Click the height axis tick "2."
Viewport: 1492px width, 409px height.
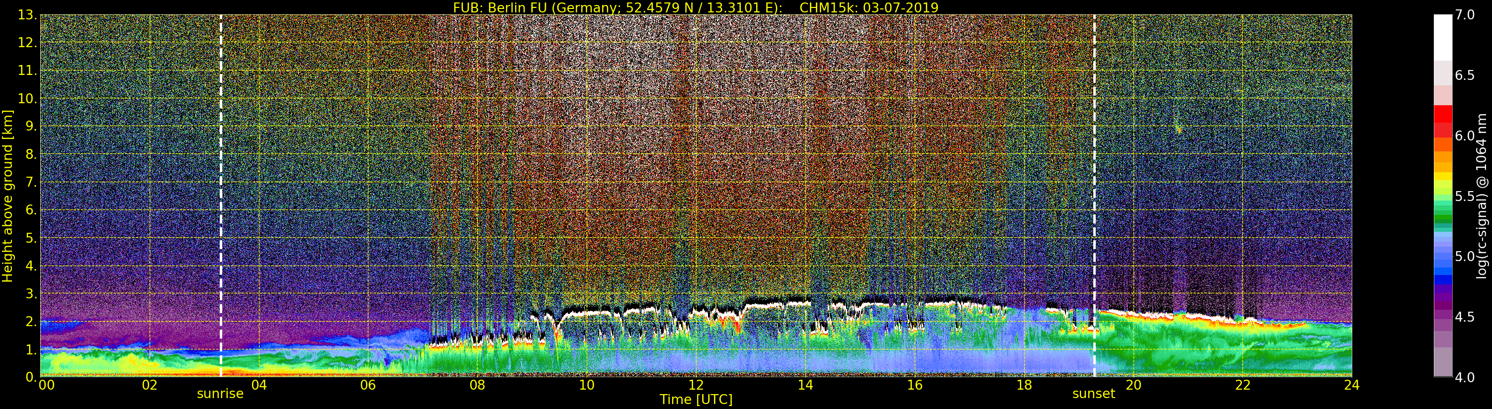pos(31,321)
